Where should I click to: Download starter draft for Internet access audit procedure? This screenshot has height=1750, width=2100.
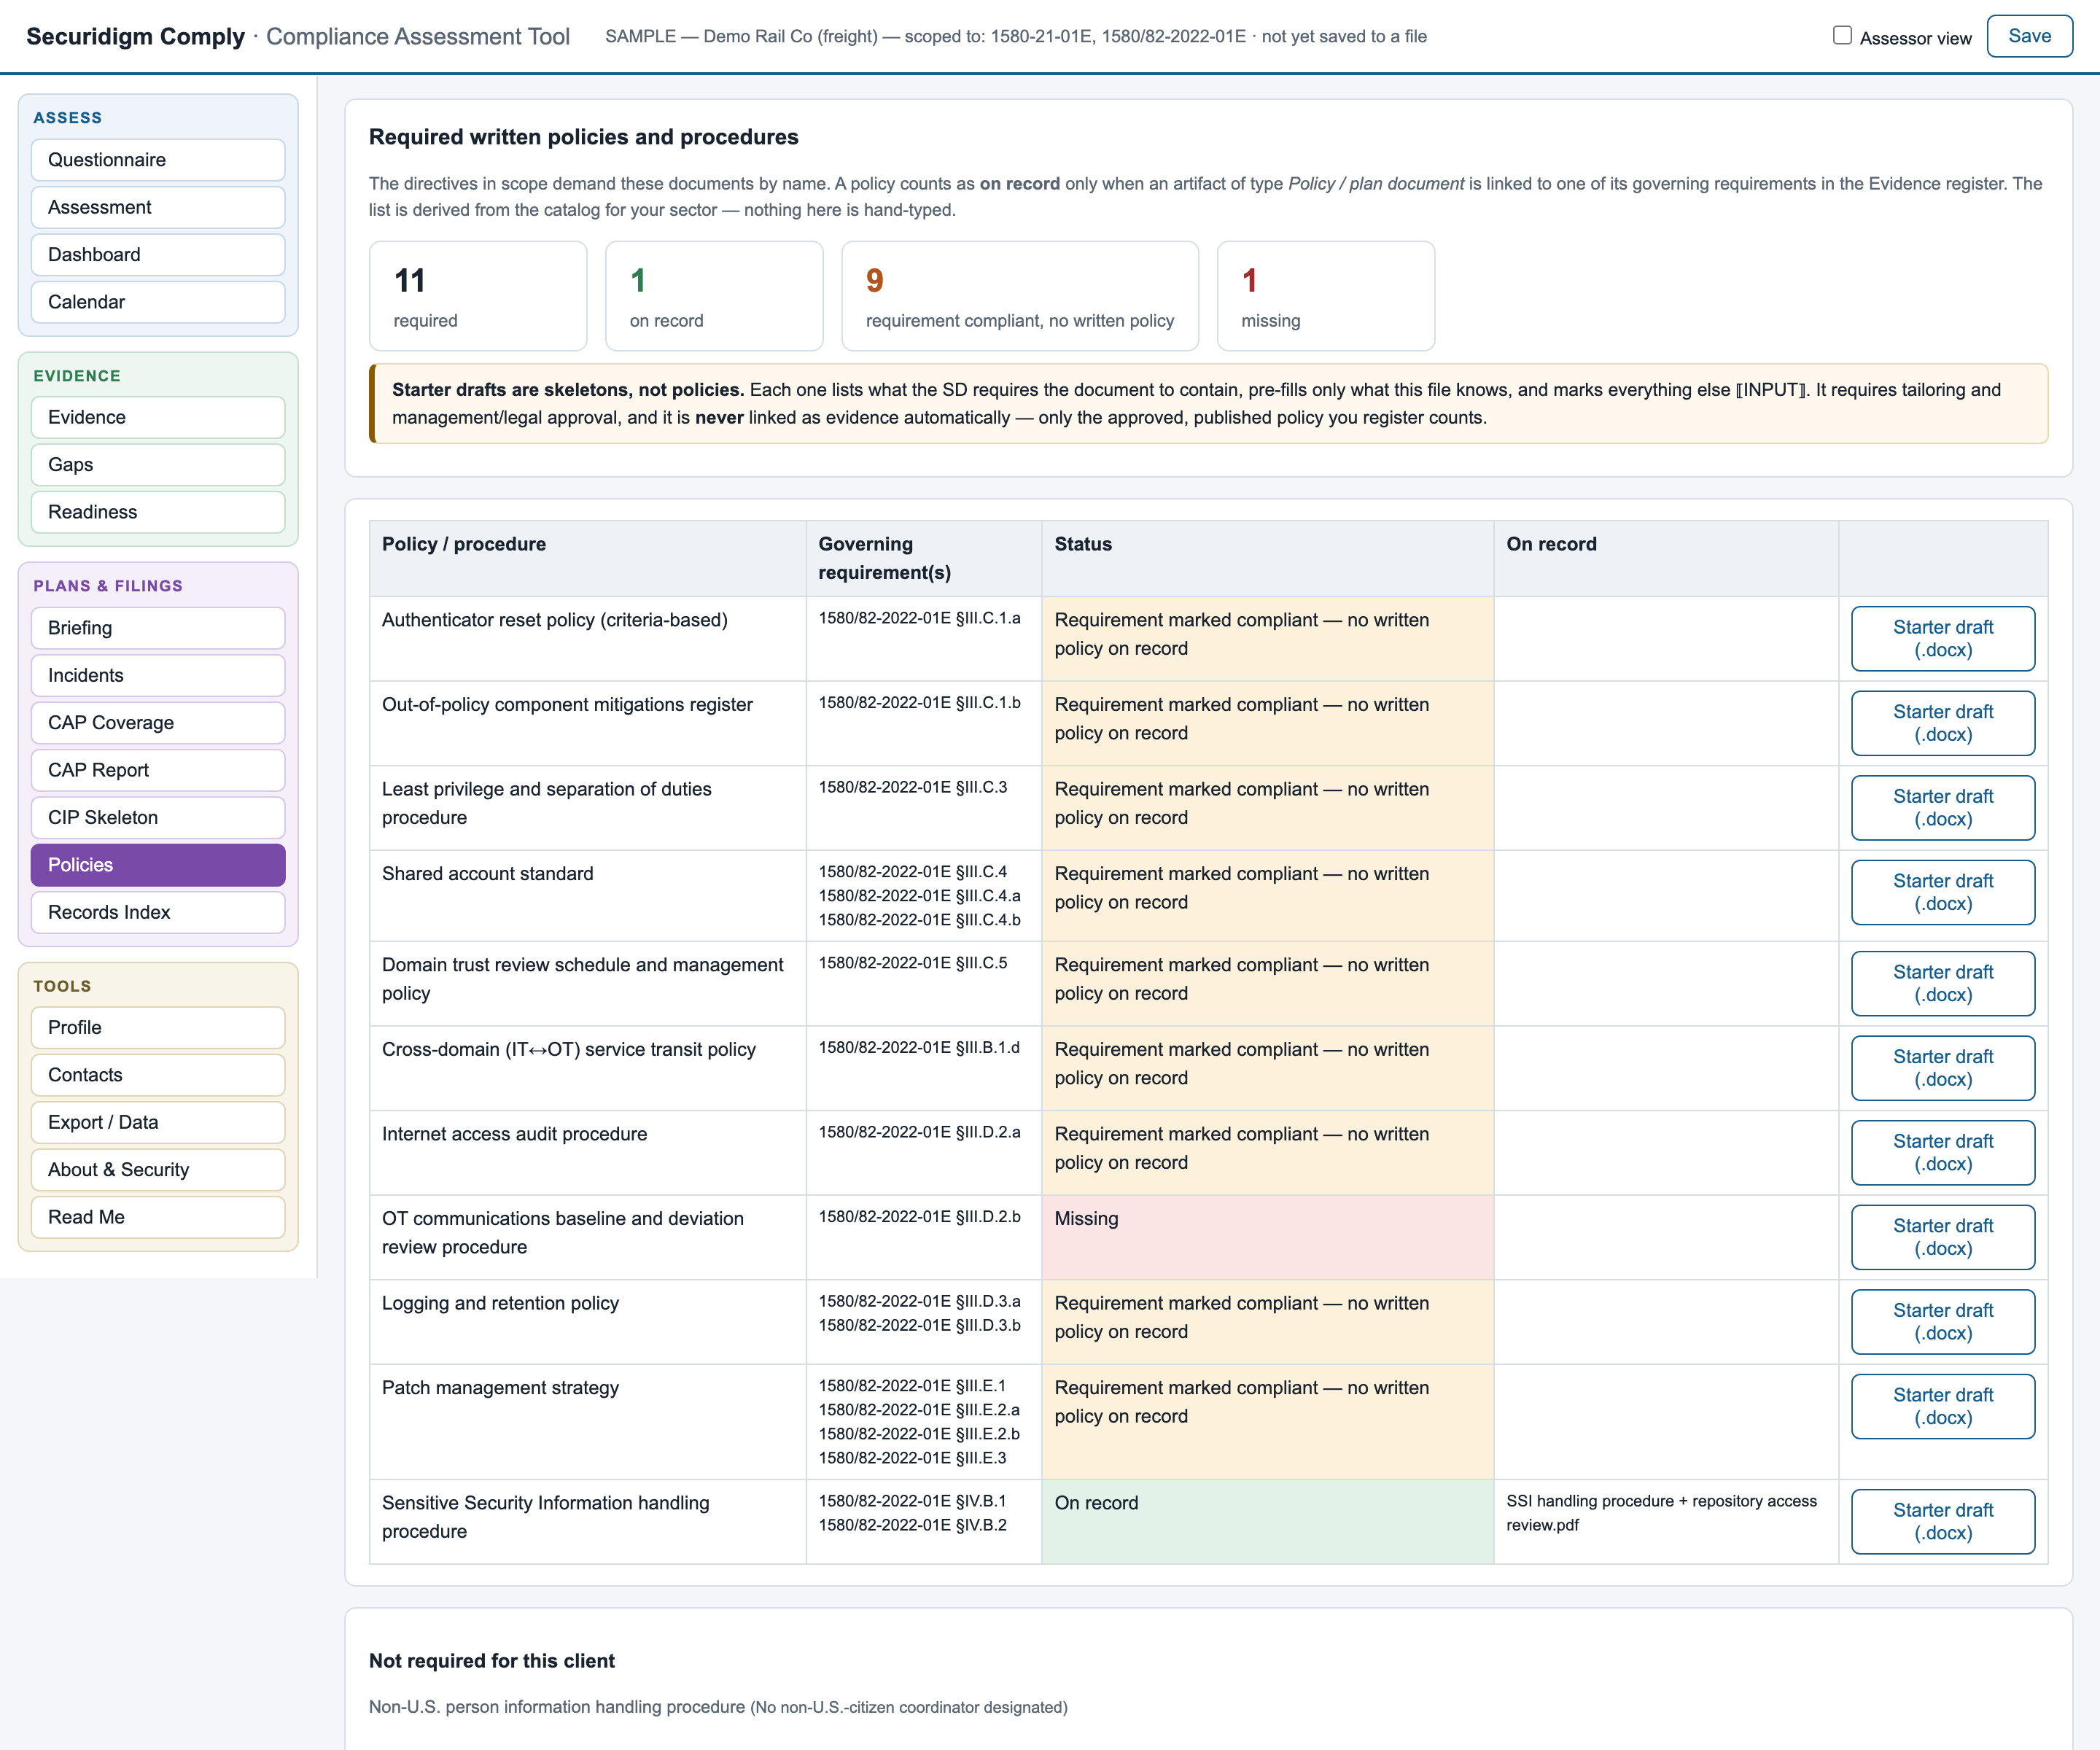tap(1943, 1153)
